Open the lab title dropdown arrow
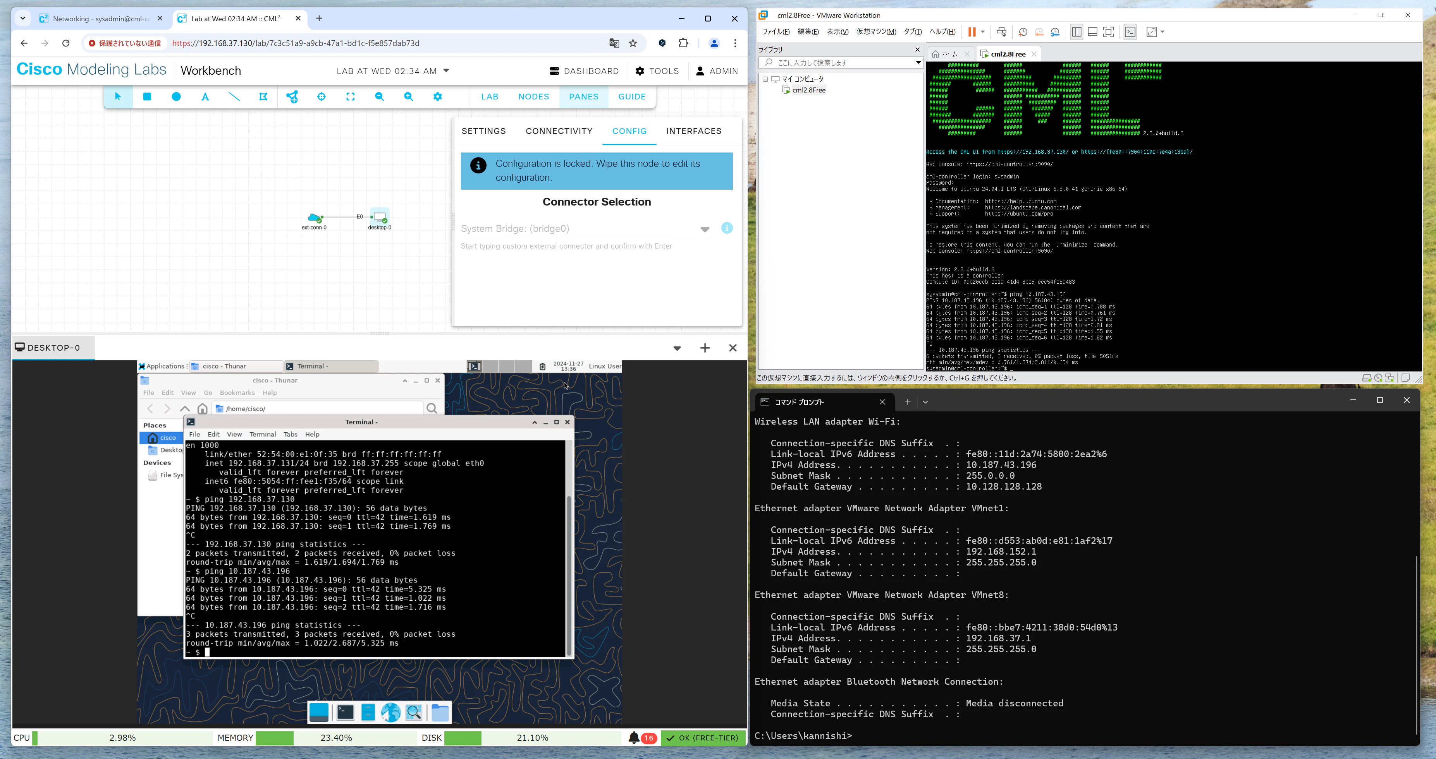 click(446, 71)
